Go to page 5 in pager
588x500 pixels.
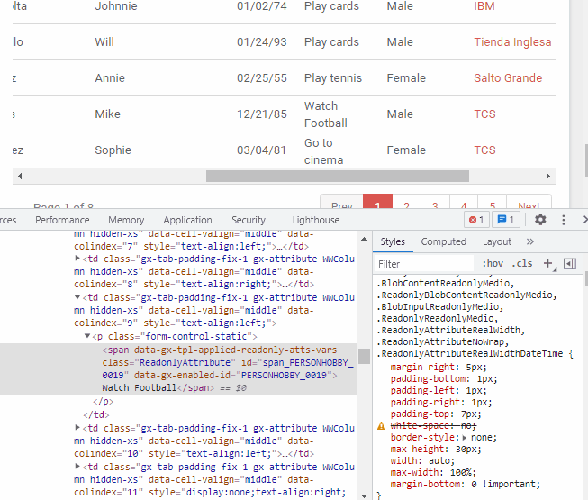point(493,203)
